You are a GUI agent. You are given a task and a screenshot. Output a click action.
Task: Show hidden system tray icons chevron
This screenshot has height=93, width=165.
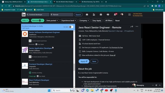tap(134, 90)
